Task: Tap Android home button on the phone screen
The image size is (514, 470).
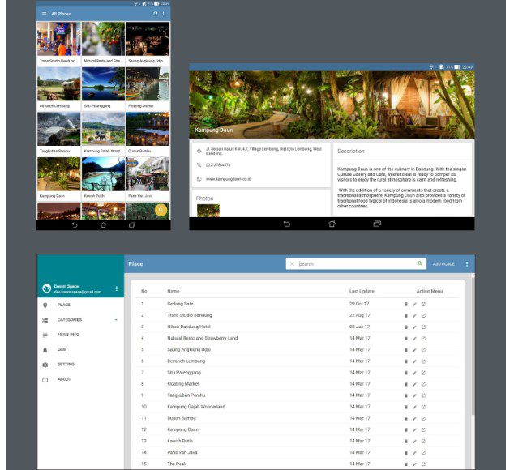Action: pyautogui.click(x=103, y=225)
